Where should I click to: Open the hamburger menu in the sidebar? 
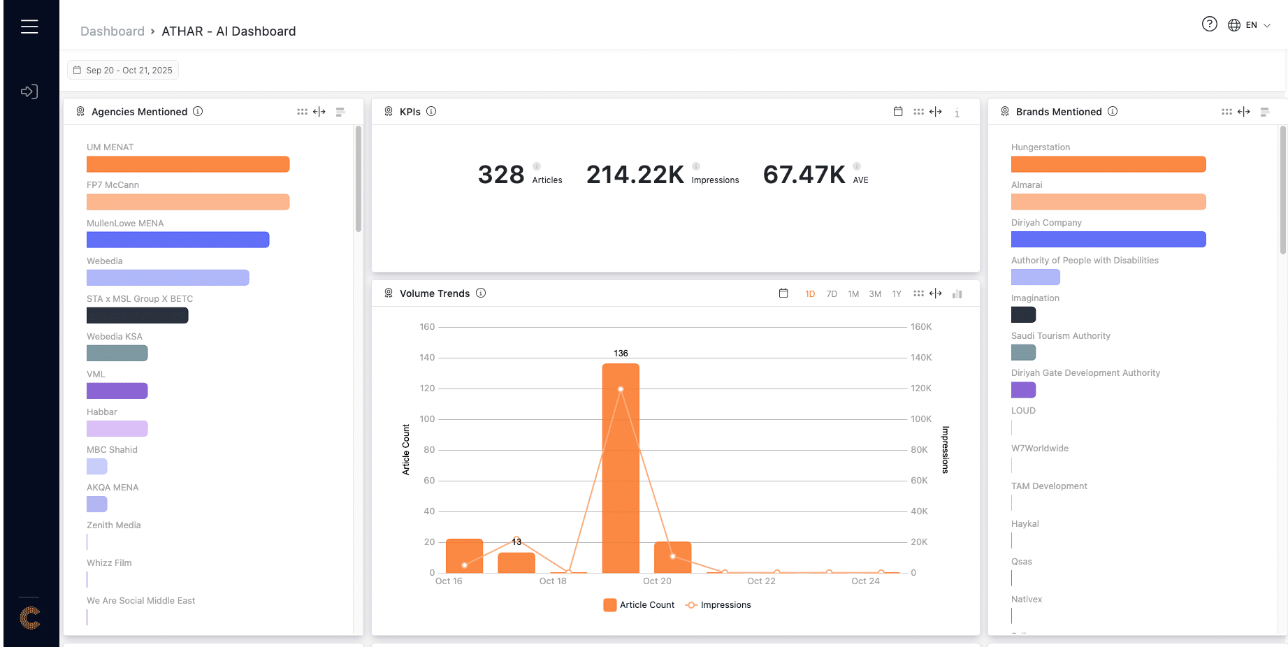coord(29,27)
